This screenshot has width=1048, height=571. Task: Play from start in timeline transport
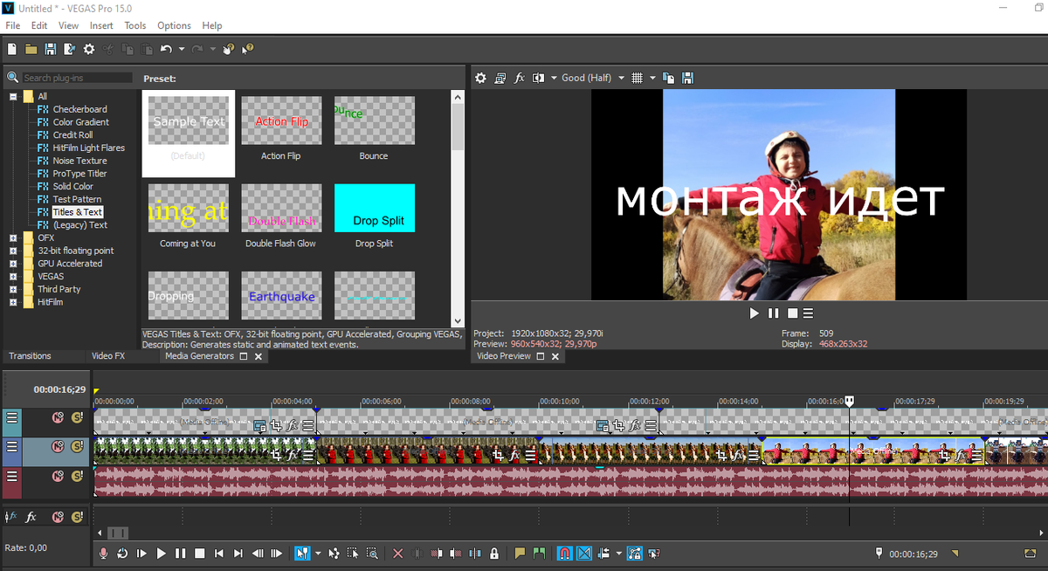point(141,554)
